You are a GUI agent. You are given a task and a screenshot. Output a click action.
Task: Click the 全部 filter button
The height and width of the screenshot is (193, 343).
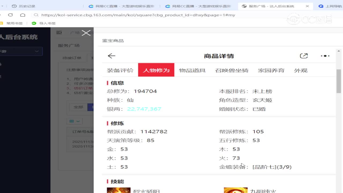tap(78, 107)
